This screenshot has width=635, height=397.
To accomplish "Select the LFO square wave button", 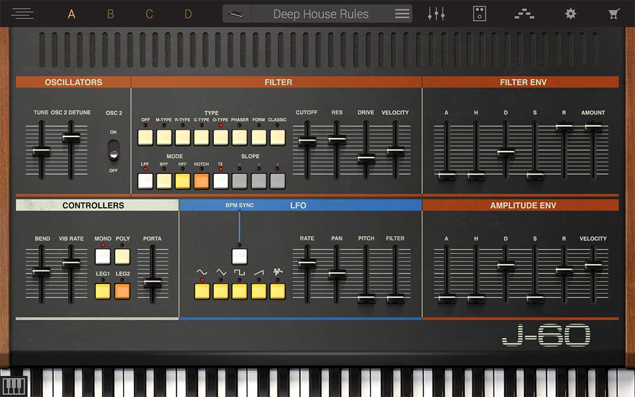I will [240, 291].
